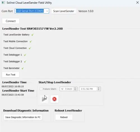Click the green checkmark beside Test Barometer
The height and width of the screenshot is (132, 140).
[x=23, y=68]
